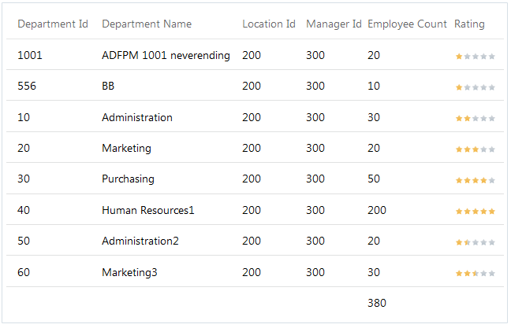
Task: Click the Manager Id column header
Action: pos(334,24)
